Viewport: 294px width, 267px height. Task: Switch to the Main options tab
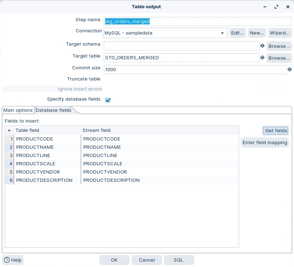[18, 110]
